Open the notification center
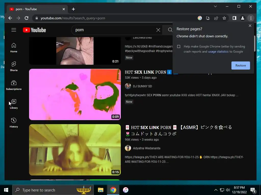 [253, 190]
